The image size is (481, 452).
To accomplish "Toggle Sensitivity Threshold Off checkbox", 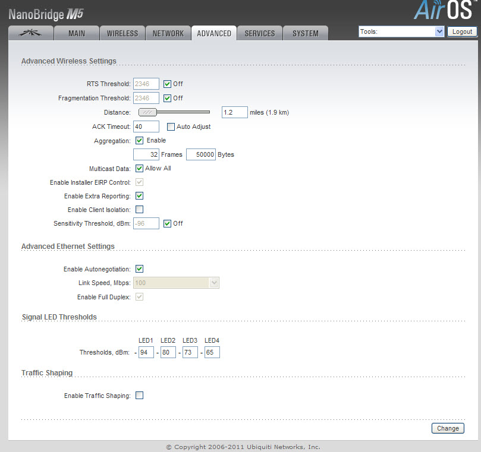I will pos(167,223).
